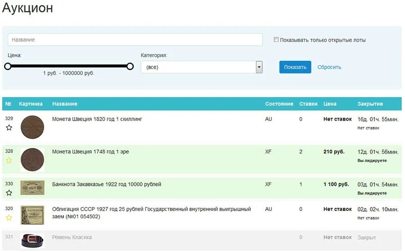
Task: Click the AU condition of lot 329
Action: click(269, 119)
